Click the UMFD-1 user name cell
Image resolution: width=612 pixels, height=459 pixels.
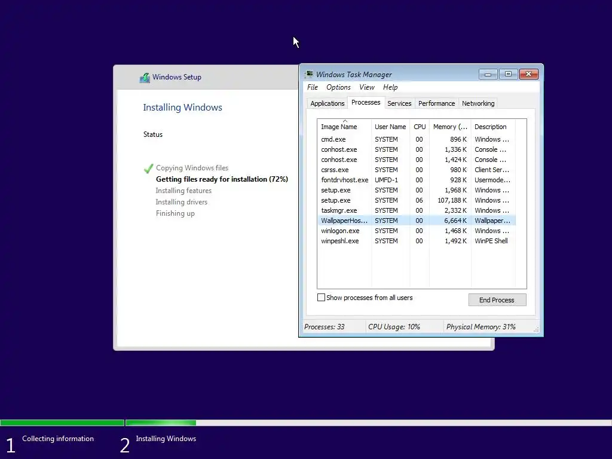[x=386, y=180]
